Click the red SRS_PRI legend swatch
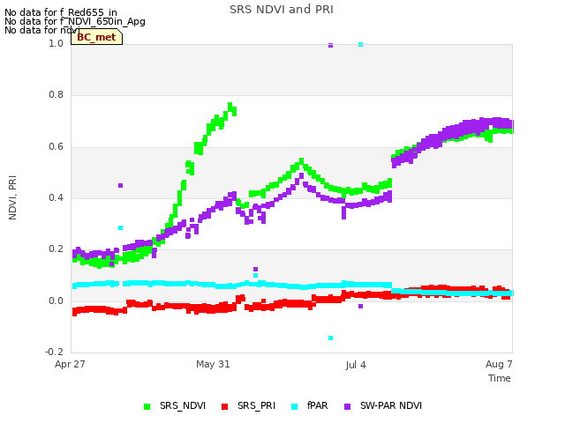 [224, 406]
